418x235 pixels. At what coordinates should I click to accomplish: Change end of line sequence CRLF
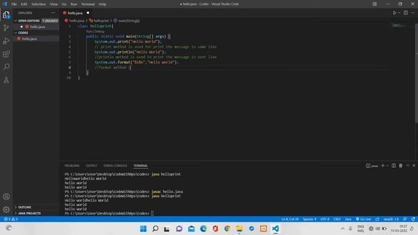coord(337,219)
